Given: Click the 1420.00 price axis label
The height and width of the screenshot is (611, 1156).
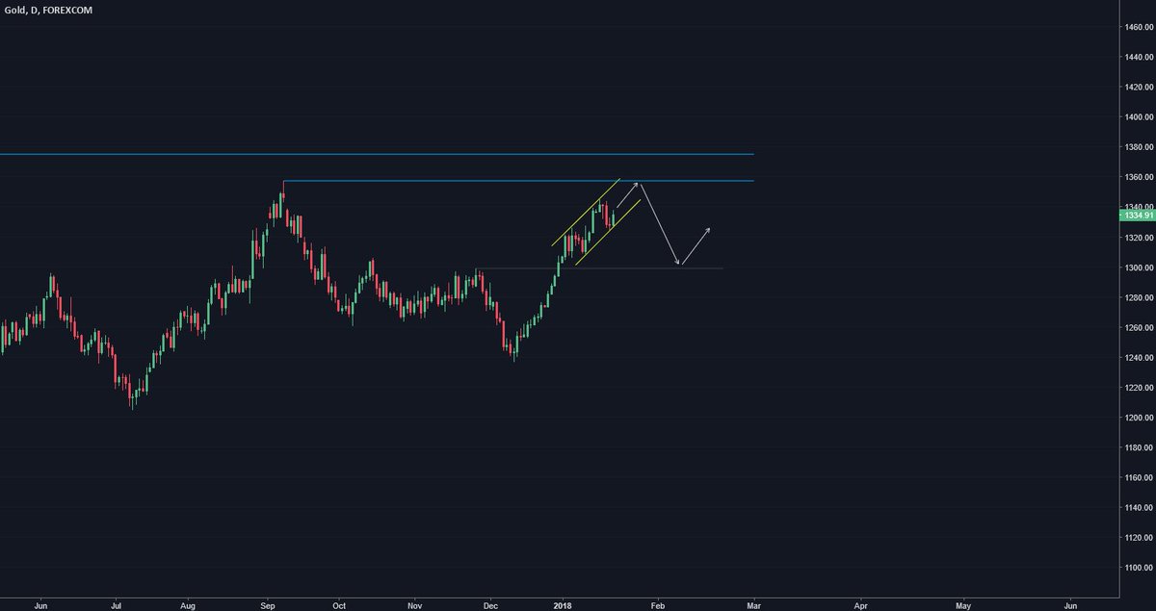Looking at the screenshot, I should coord(1138,87).
